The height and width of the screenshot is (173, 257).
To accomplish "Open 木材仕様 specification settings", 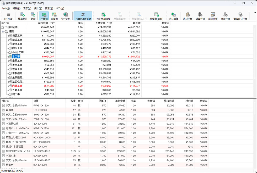I will tap(188, 16).
